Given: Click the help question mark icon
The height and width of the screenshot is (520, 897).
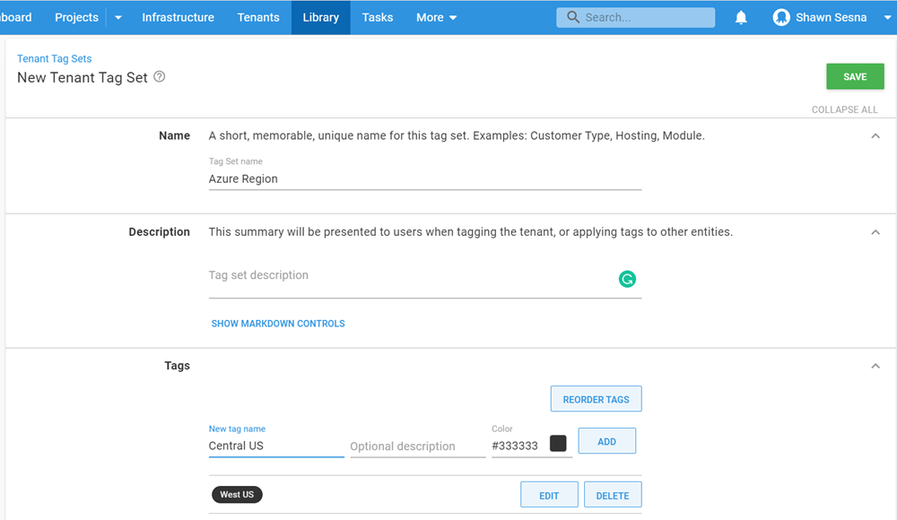Looking at the screenshot, I should [x=160, y=77].
